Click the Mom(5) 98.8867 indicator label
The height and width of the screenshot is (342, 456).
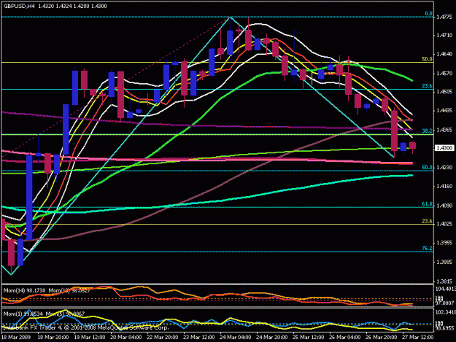(x=66, y=314)
